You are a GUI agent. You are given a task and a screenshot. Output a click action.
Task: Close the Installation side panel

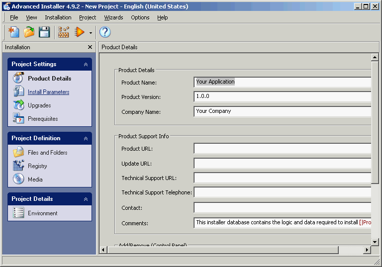click(90, 47)
